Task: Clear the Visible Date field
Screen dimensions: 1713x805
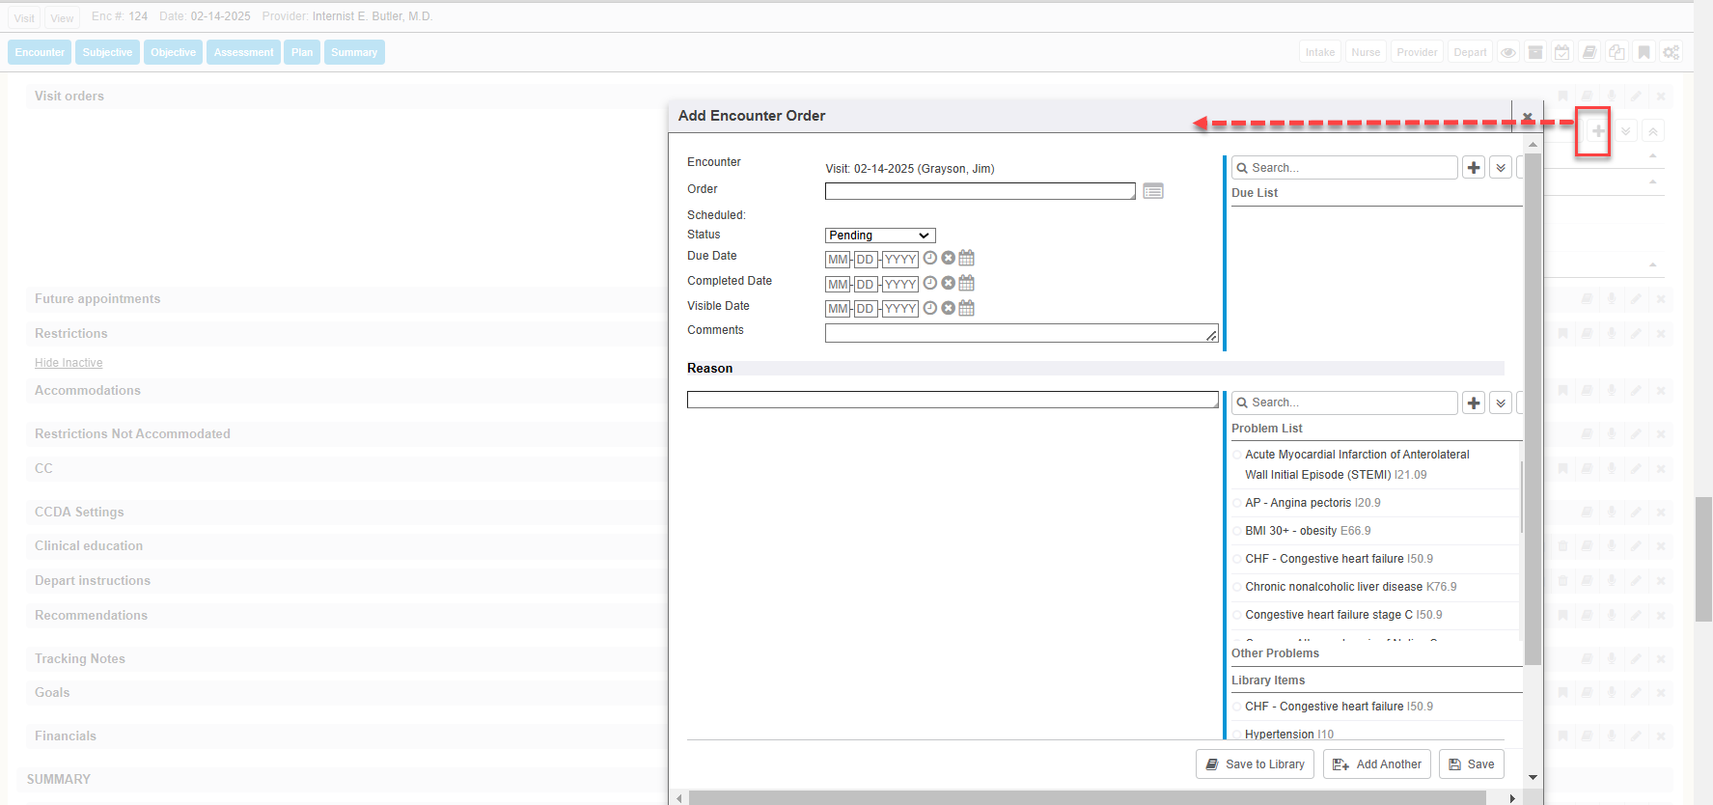Action: point(948,309)
